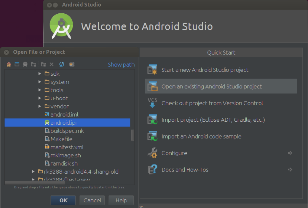Image resolution: width=308 pixels, height=208 pixels.
Task: Click the Docs and How-Tos icon
Action: [152, 169]
